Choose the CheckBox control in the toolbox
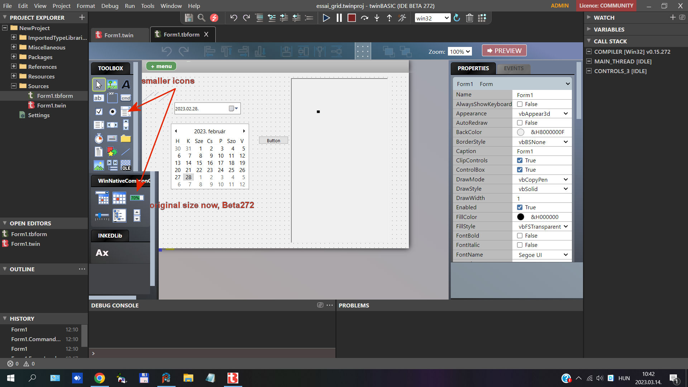The width and height of the screenshot is (688, 387). pos(99,111)
